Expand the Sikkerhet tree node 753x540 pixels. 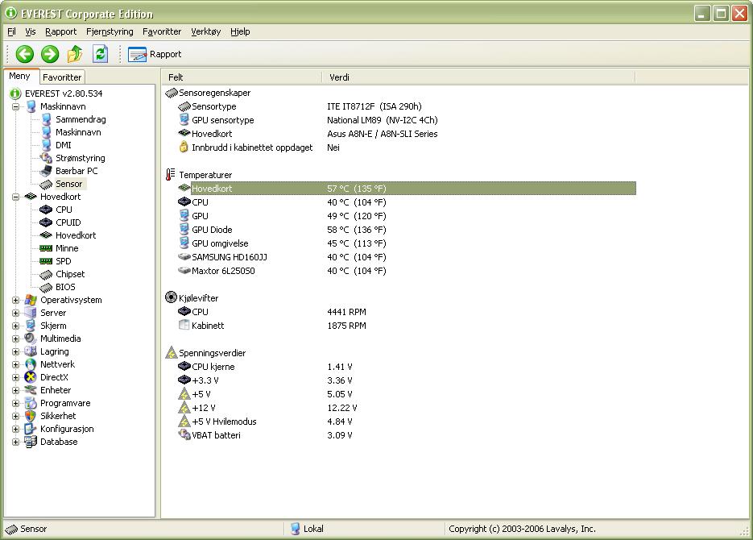point(15,417)
